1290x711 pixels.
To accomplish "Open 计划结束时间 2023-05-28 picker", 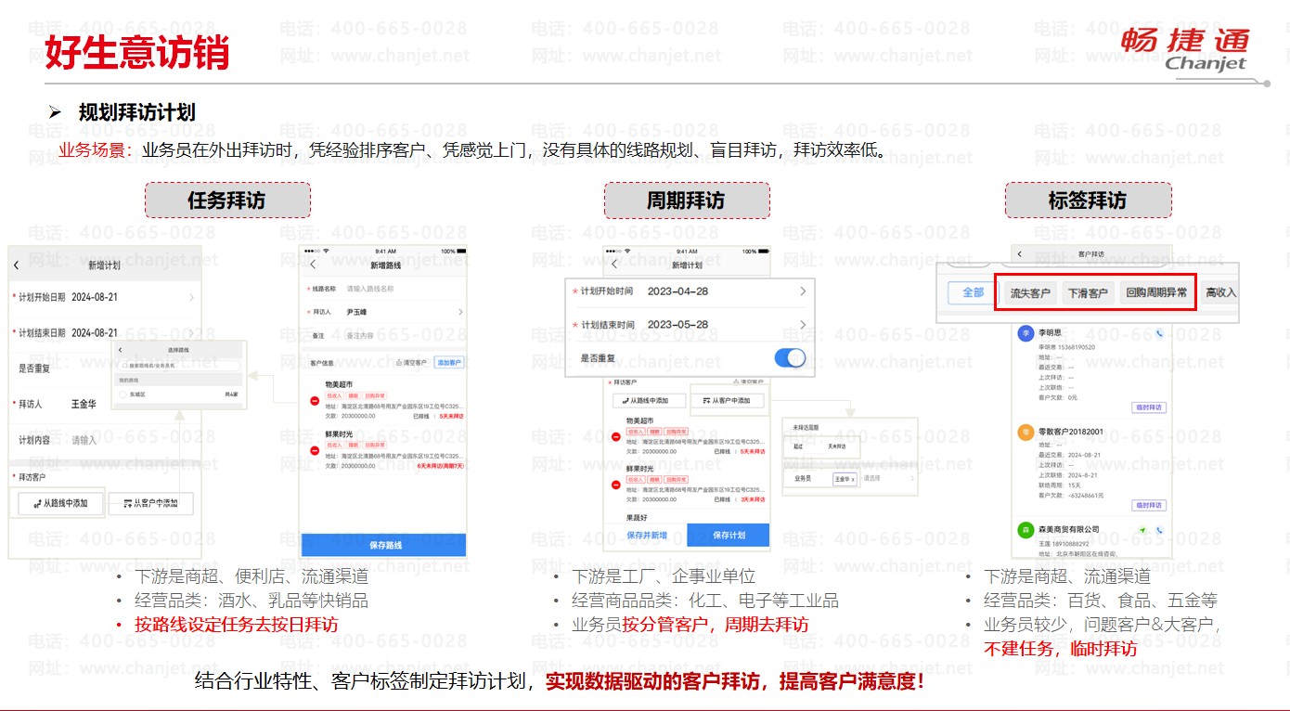I will tap(690, 325).
